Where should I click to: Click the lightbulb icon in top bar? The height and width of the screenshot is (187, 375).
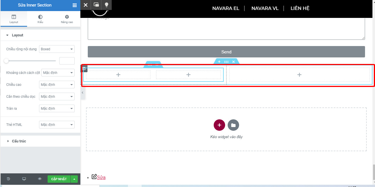107,5
